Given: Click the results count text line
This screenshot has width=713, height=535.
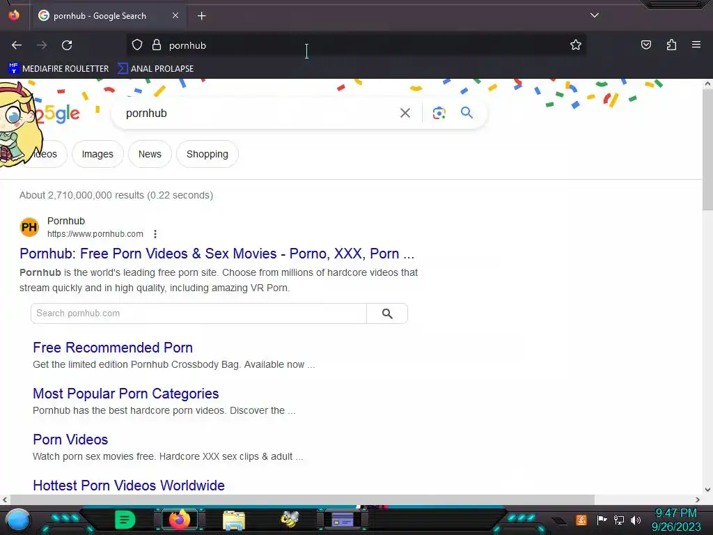Looking at the screenshot, I should point(116,195).
